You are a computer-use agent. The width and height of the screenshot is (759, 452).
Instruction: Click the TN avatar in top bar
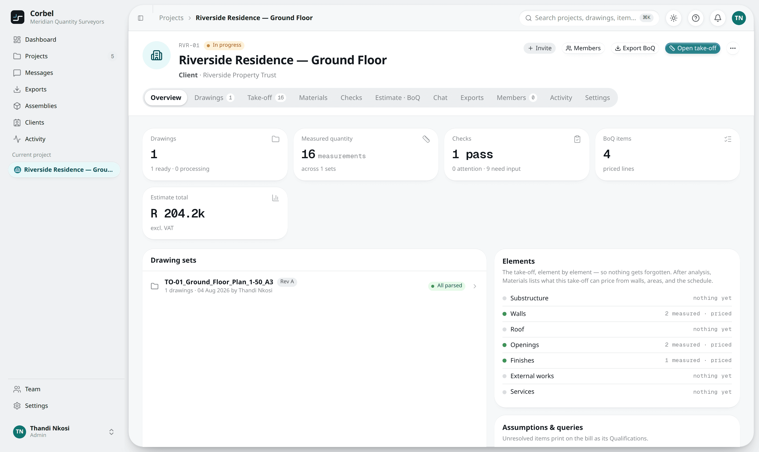coord(739,18)
